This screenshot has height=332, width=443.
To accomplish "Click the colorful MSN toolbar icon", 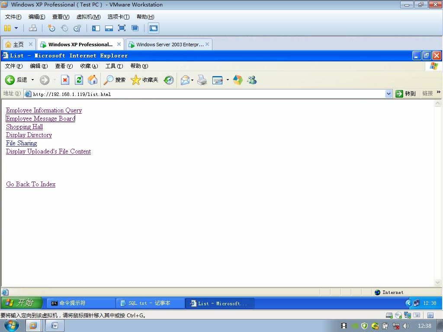I will pyautogui.click(x=238, y=80).
